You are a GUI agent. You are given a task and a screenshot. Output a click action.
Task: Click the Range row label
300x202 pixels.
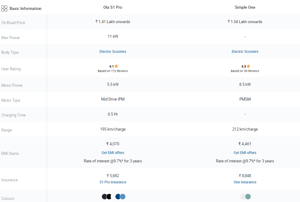coord(7,130)
